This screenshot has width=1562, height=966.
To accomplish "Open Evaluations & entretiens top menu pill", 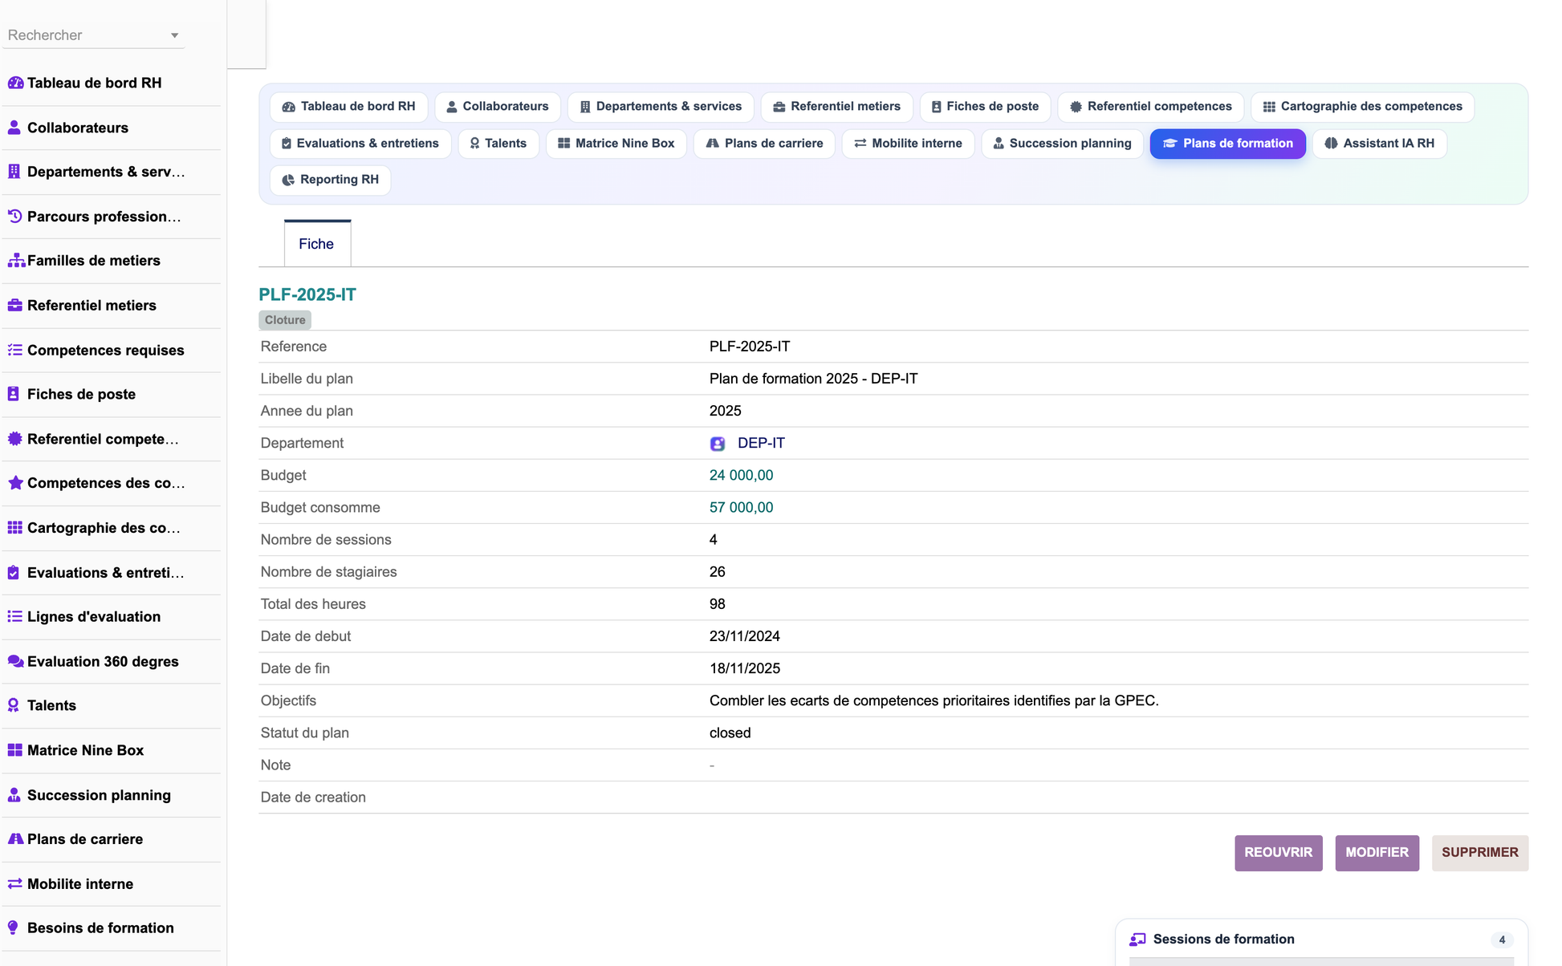I will tap(360, 144).
